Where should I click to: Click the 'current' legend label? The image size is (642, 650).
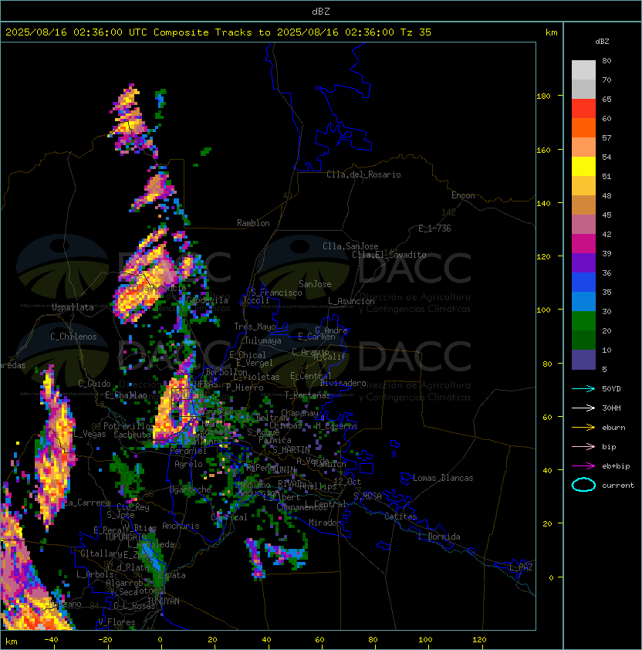point(618,486)
